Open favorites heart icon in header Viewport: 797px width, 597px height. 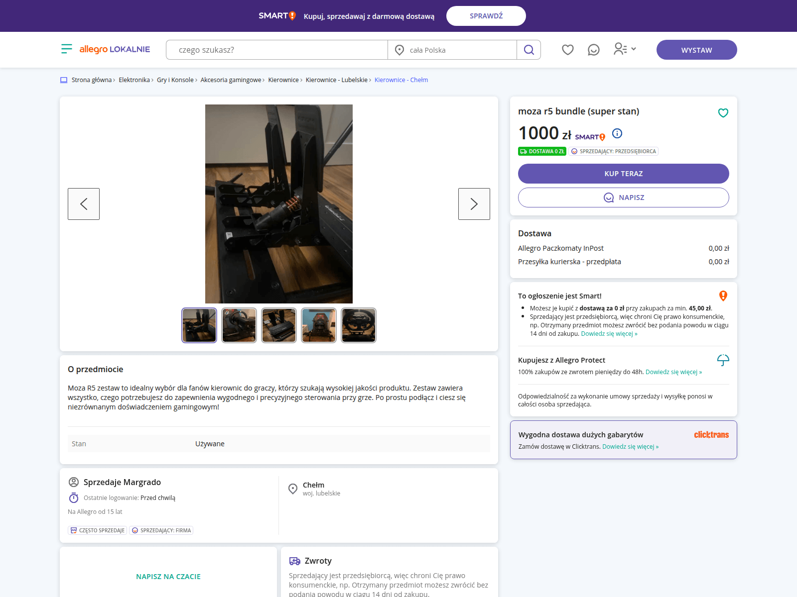tap(567, 50)
